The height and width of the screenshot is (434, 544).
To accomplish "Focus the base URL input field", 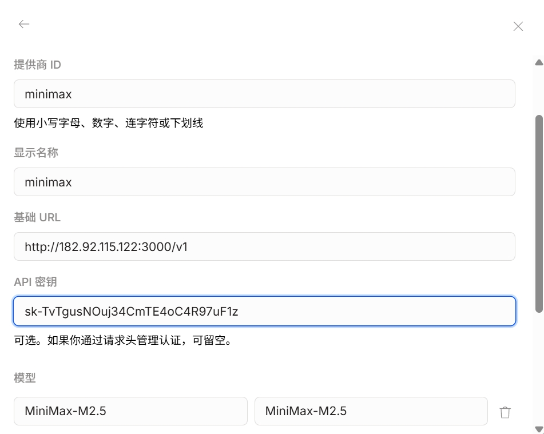I will pos(264,246).
